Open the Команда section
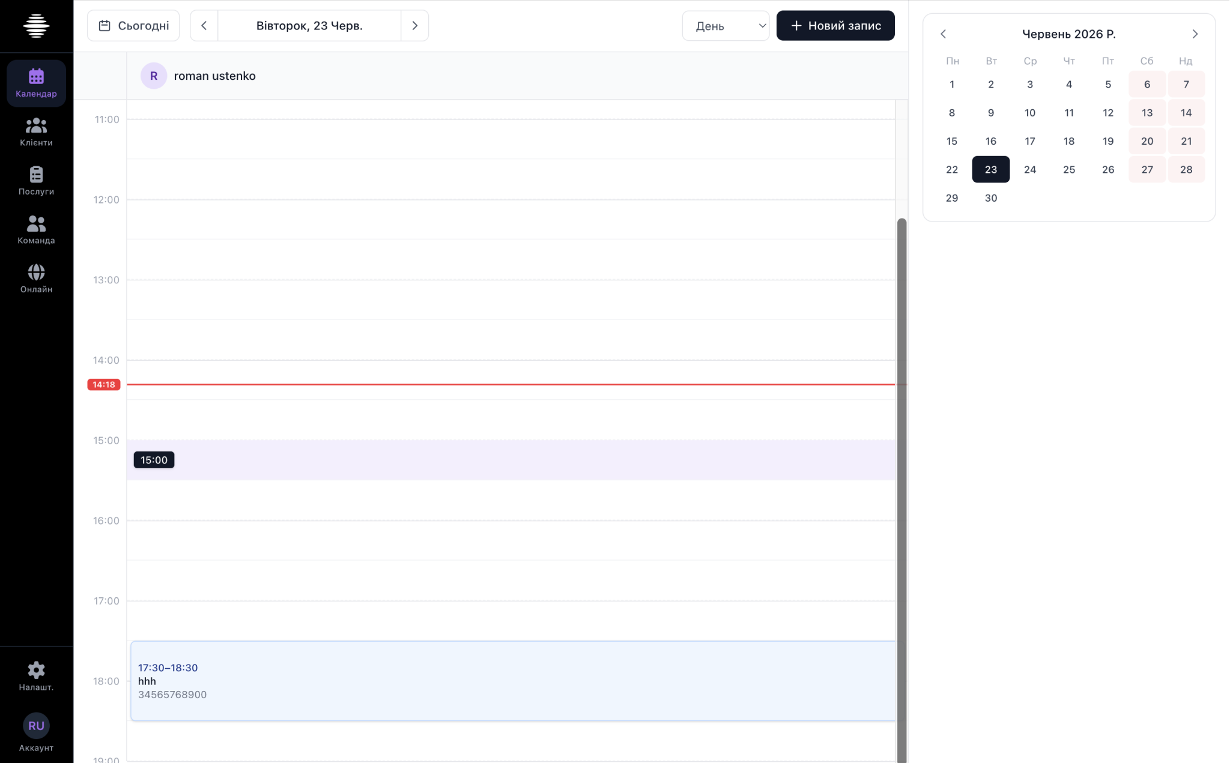 coord(36,230)
